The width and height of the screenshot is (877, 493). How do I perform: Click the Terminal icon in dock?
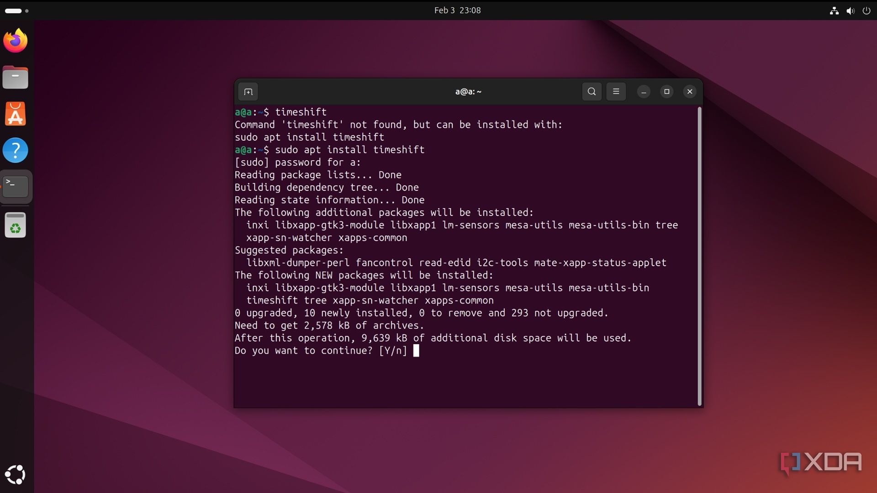tap(16, 187)
